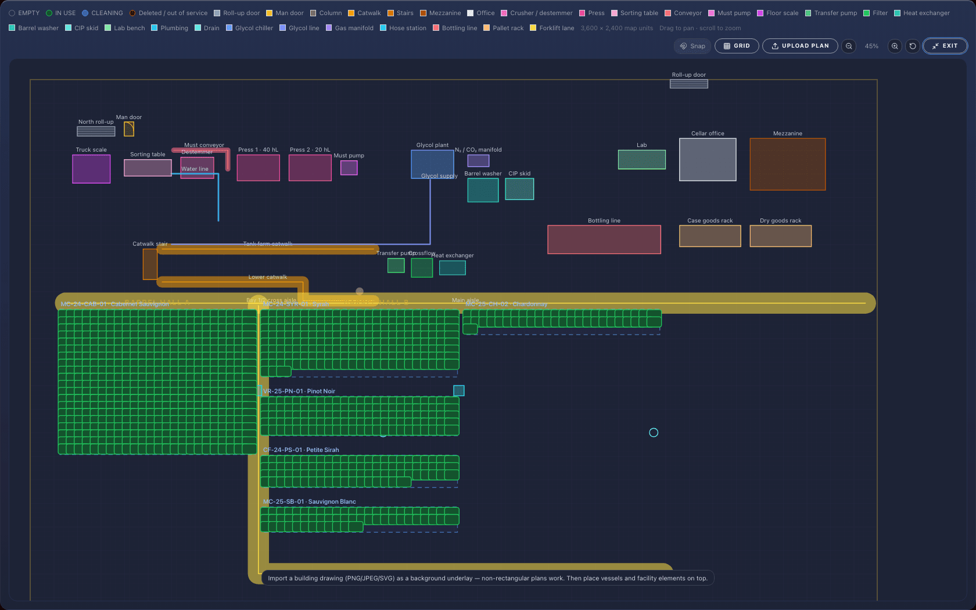
Task: Click the CF-24-PS-01 · Petite Sirah label
Action: click(301, 450)
